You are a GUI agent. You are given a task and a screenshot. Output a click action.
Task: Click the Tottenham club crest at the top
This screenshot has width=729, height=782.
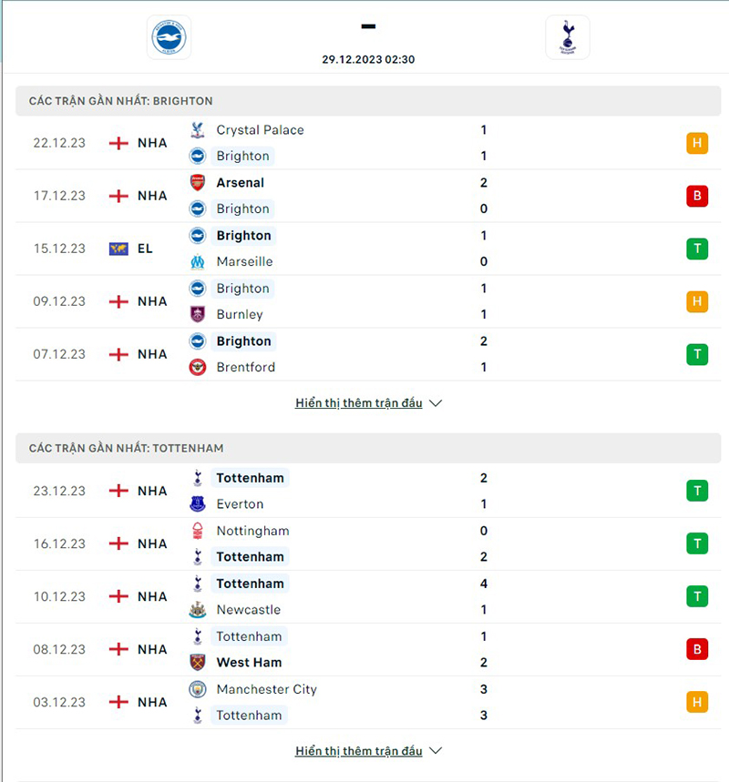pos(567,38)
